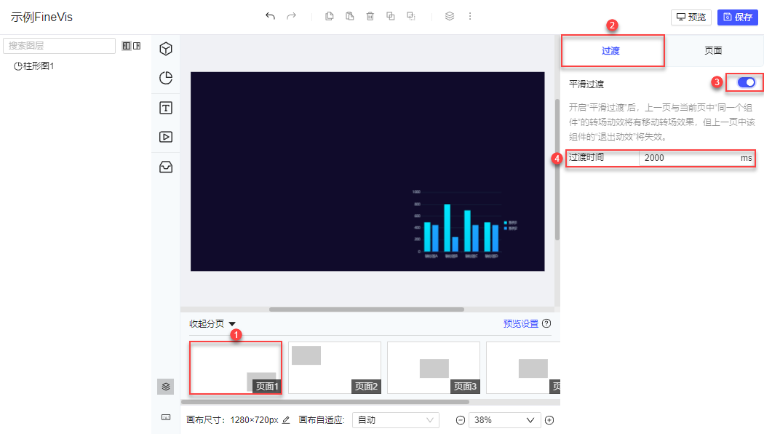Image resolution: width=764 pixels, height=434 pixels.
Task: Switch to the 页面 tab
Action: point(713,51)
